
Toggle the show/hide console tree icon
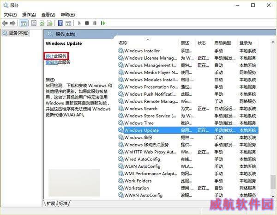pyautogui.click(x=24, y=23)
